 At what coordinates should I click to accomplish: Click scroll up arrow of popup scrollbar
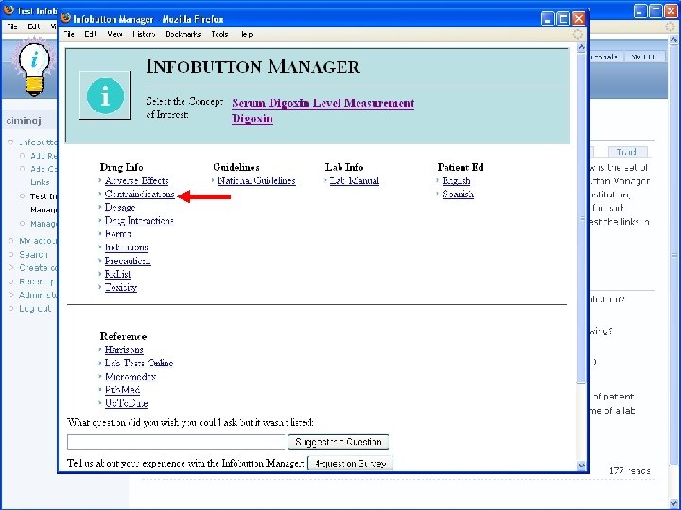pos(582,47)
